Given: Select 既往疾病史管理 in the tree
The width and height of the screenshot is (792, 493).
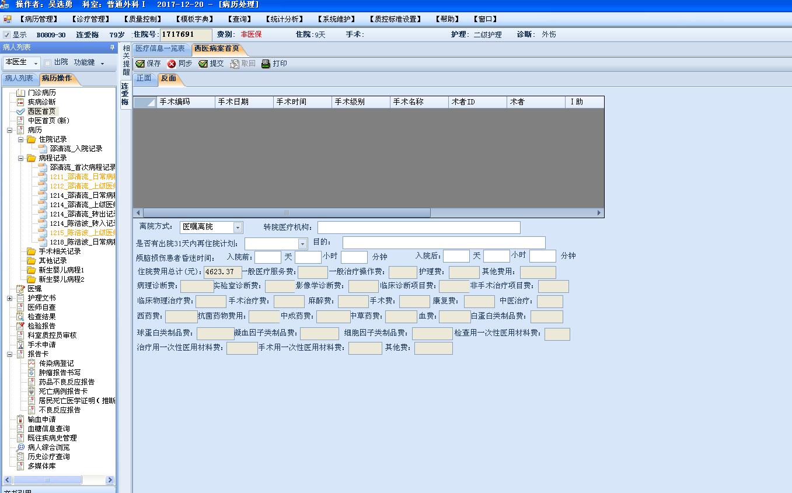Looking at the screenshot, I should [x=52, y=438].
